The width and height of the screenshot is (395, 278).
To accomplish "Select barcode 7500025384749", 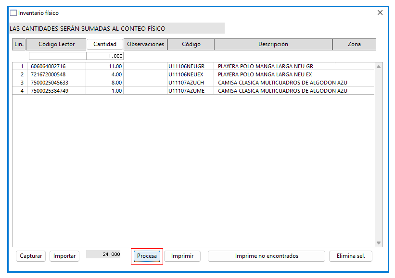I will point(50,91).
